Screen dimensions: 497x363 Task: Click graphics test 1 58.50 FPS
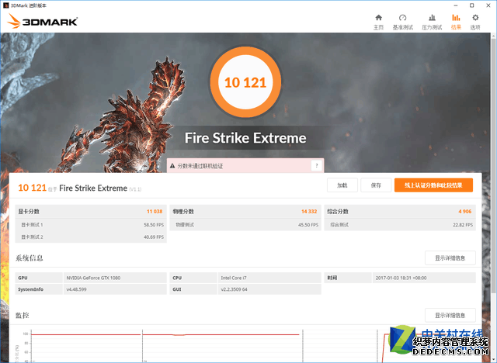pos(154,225)
